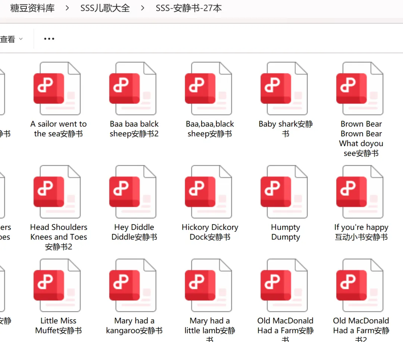Select the Baa,baa,black sheep安静书 file icon
The image size is (403, 342).
tap(209, 89)
